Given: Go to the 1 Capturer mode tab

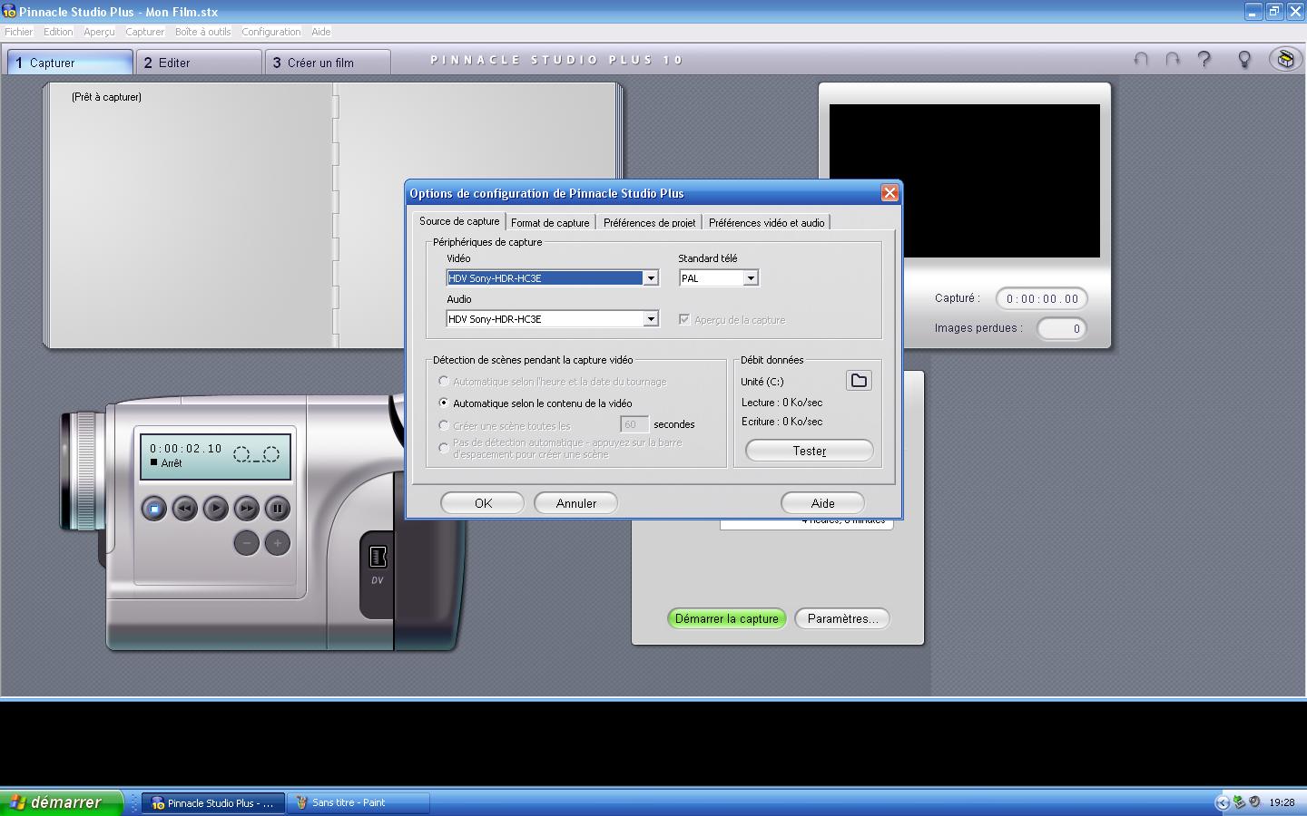Looking at the screenshot, I should coord(70,63).
